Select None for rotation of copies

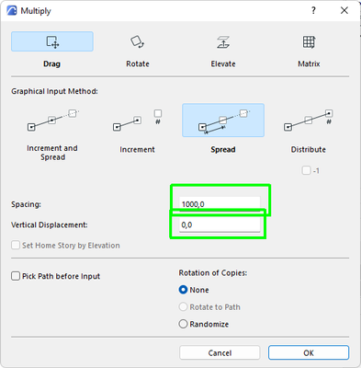[x=183, y=290]
